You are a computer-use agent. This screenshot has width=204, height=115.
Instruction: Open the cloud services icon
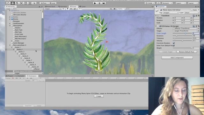[158, 3]
